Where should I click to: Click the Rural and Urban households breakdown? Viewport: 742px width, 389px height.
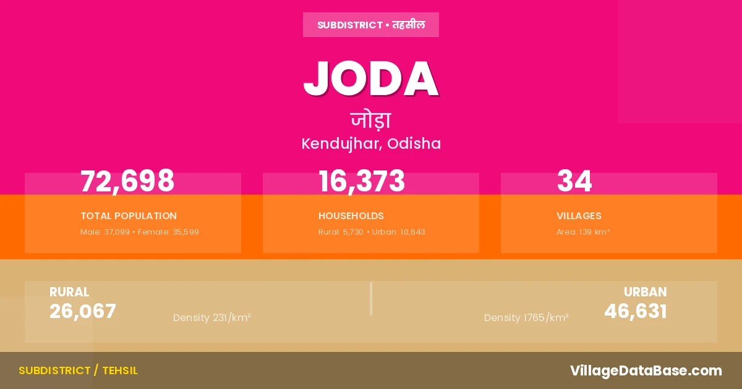tap(372, 232)
